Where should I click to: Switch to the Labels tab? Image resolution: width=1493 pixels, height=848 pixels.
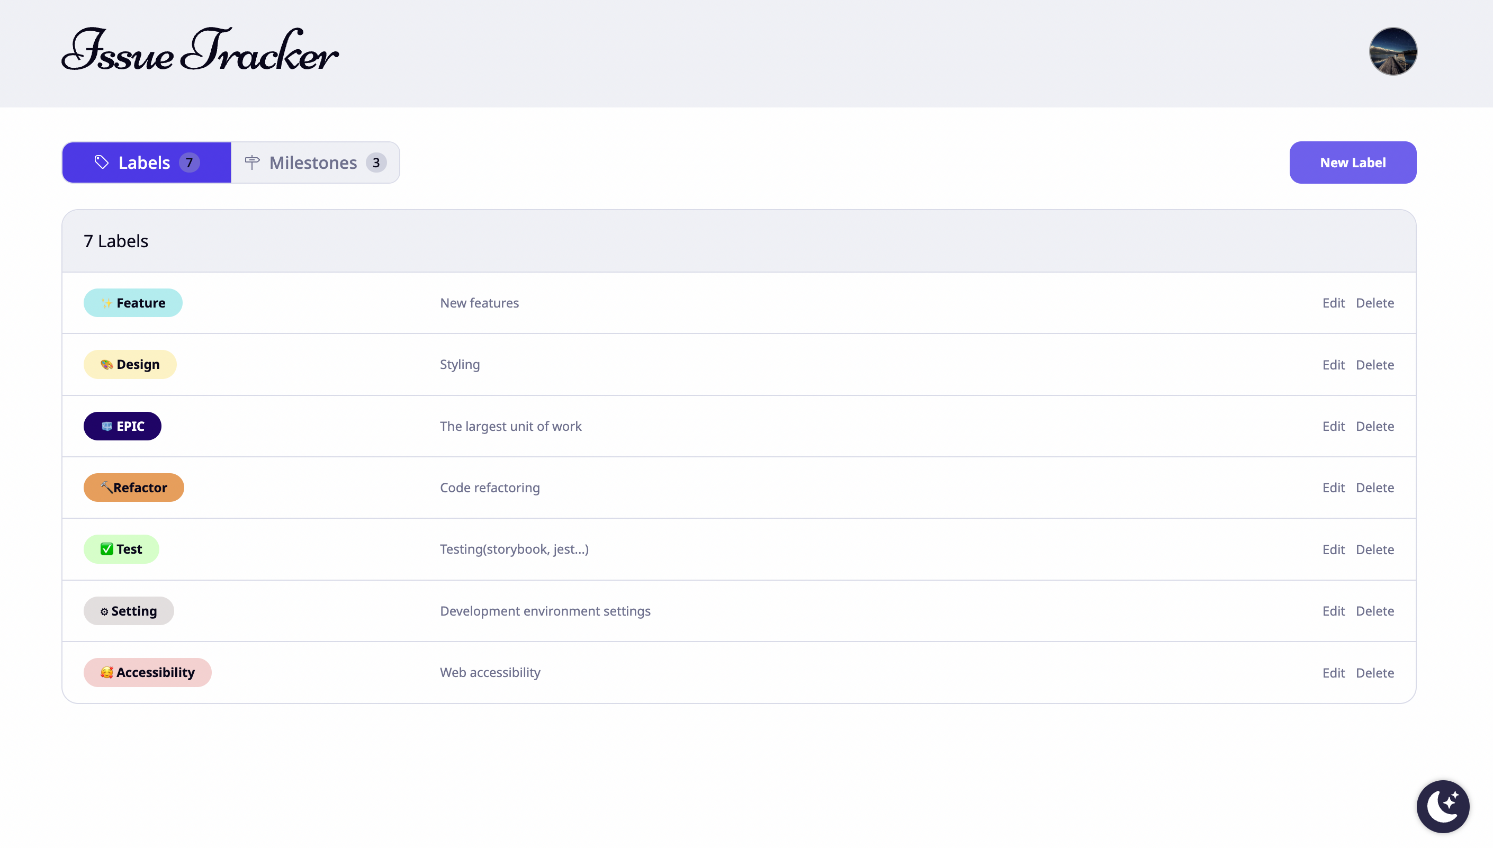[x=146, y=163]
